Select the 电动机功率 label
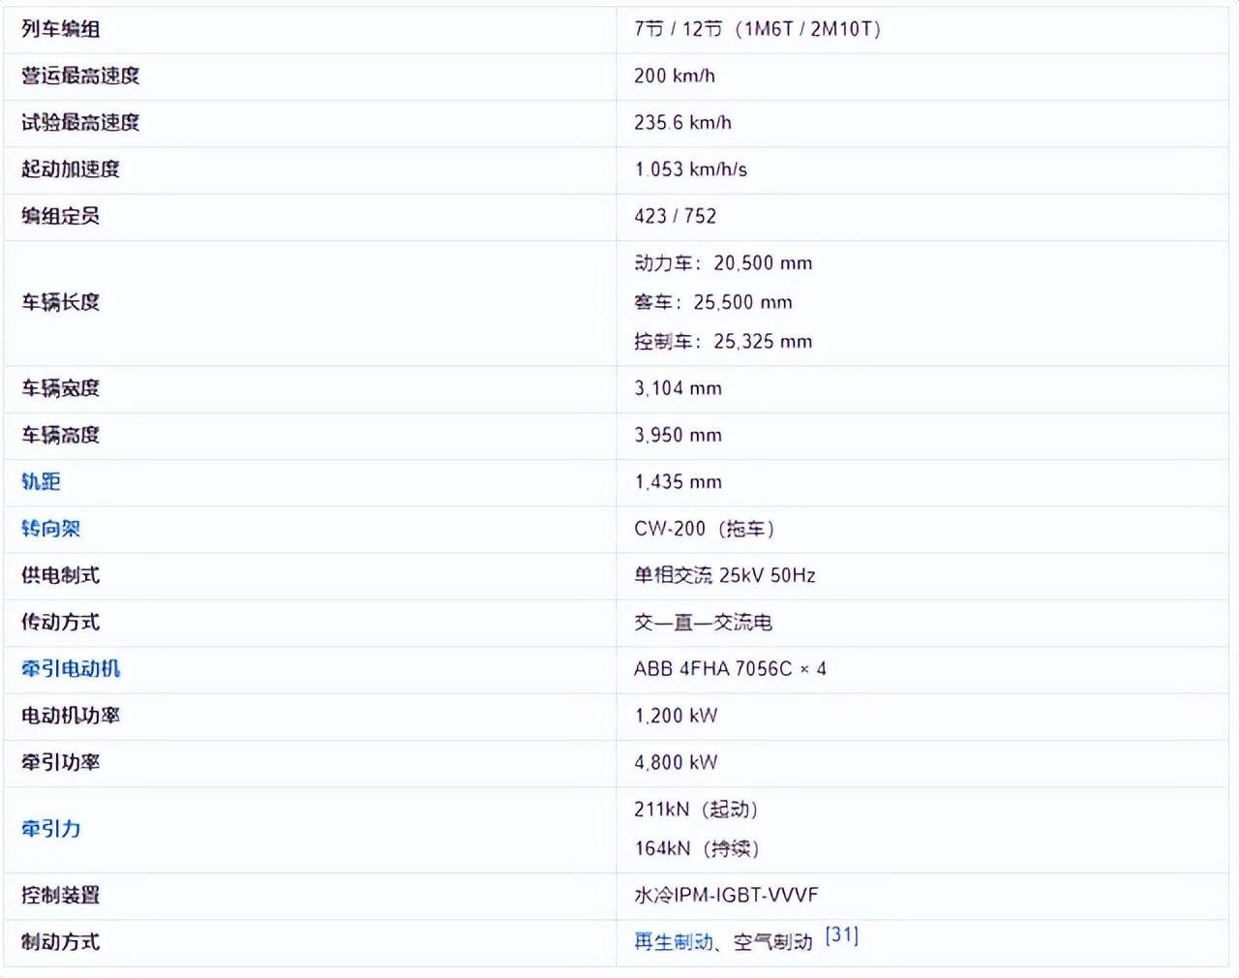 (71, 716)
